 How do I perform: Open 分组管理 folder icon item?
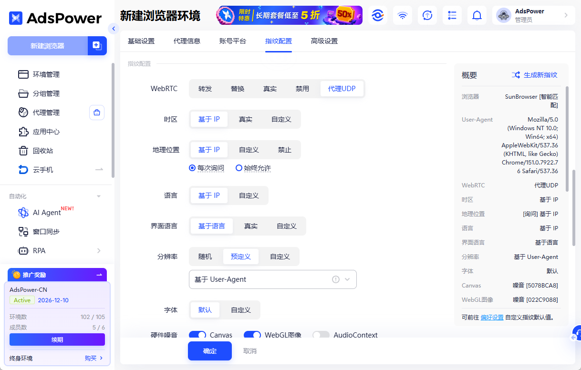pos(46,93)
